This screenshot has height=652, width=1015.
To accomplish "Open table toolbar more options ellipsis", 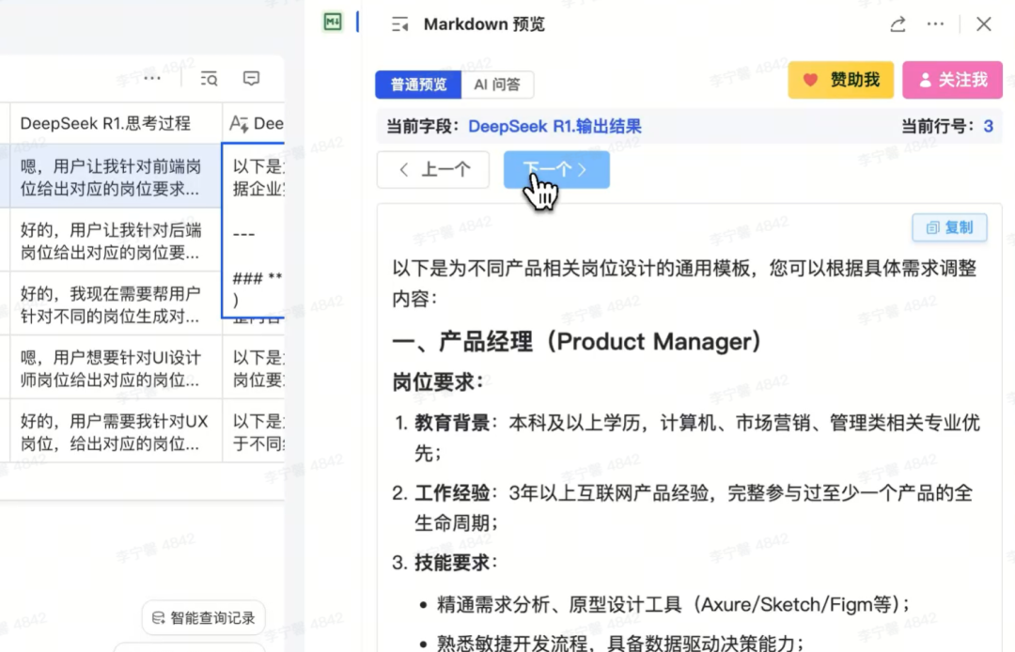I will coord(152,78).
